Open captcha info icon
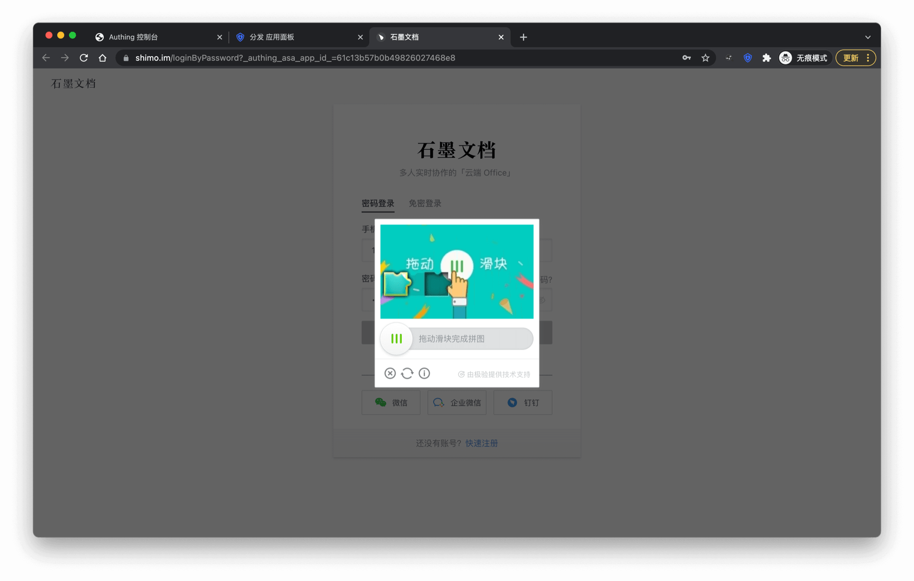This screenshot has height=581, width=914. tap(424, 374)
